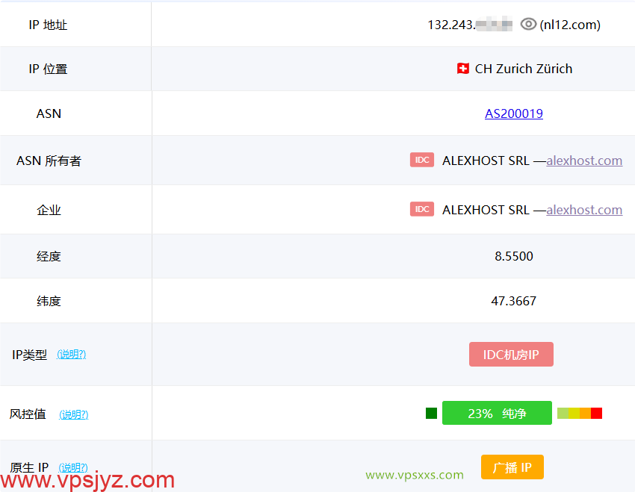The height and width of the screenshot is (492, 635).
Task: Select the masked IP address 132.243
Action: (x=470, y=25)
